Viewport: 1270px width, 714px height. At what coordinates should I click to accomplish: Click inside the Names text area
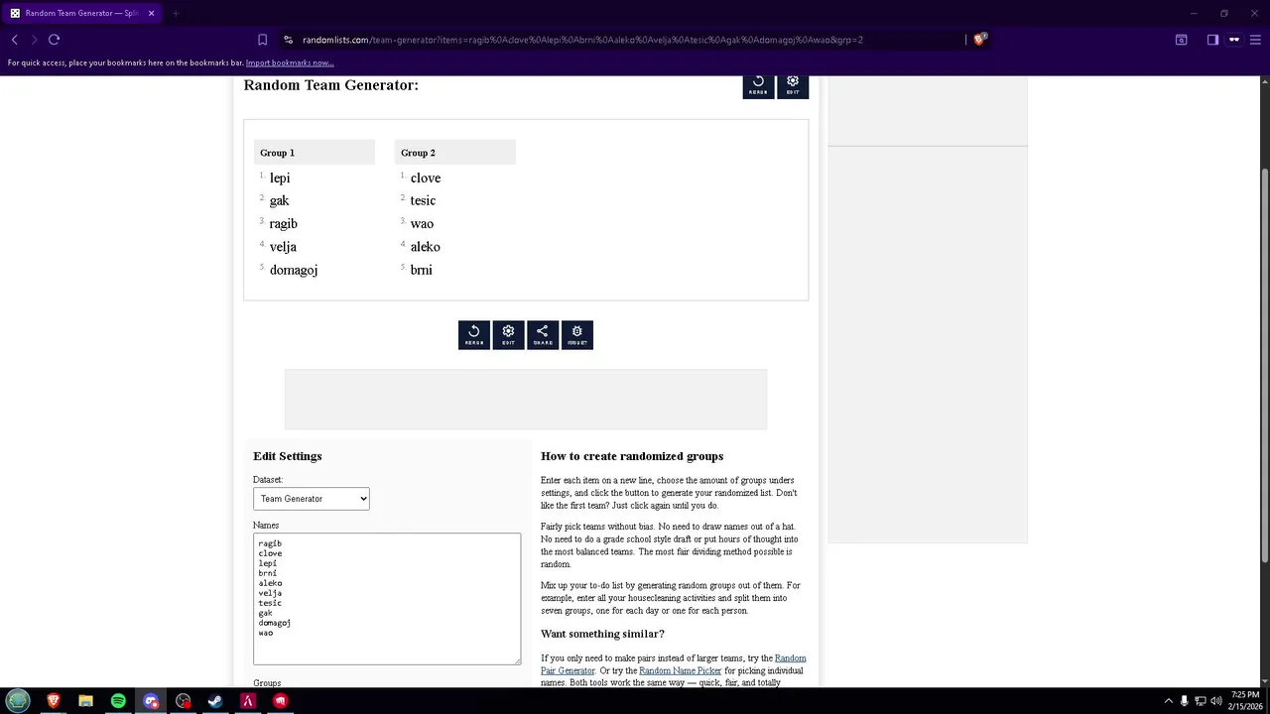(387, 599)
